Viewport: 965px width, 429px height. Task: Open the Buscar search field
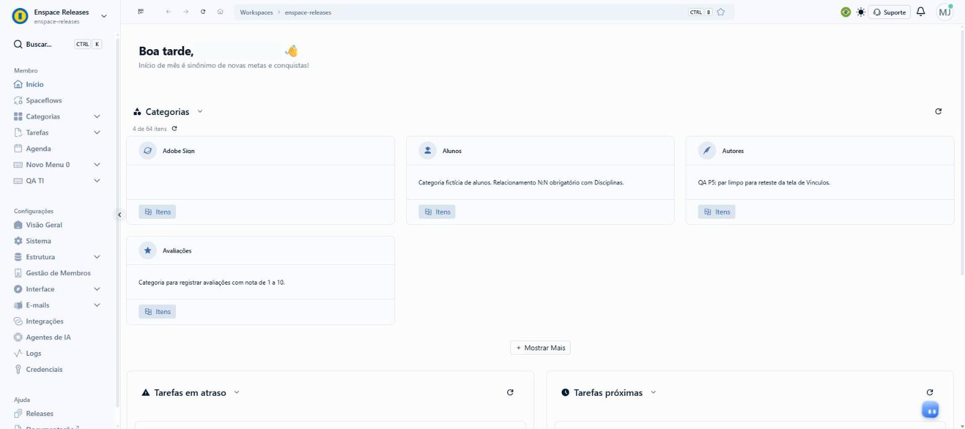coord(57,44)
